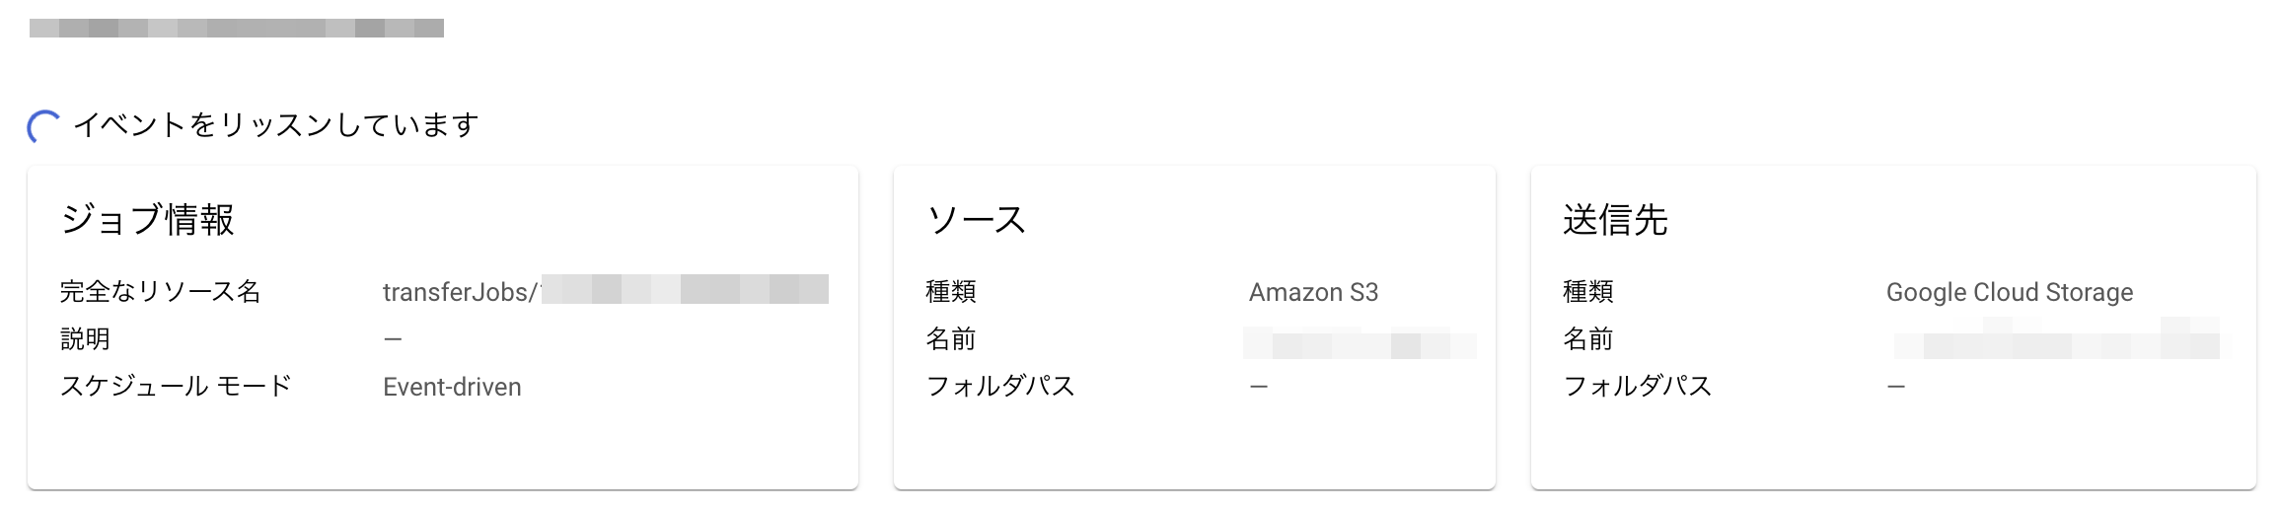Click the ジョブ情報 card heading
The width and height of the screenshot is (2281, 511).
(x=147, y=219)
